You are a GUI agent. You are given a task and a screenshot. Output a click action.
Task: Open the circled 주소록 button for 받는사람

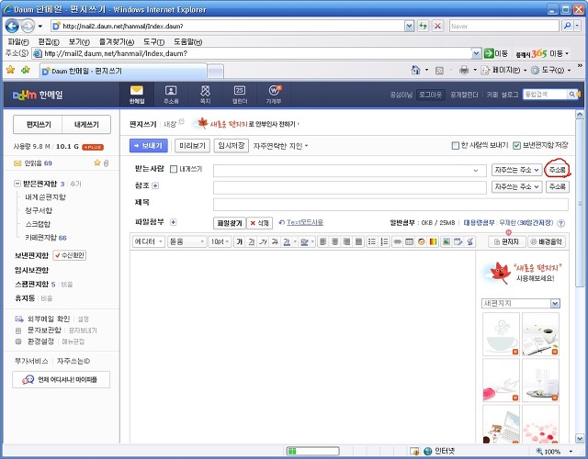pos(558,170)
